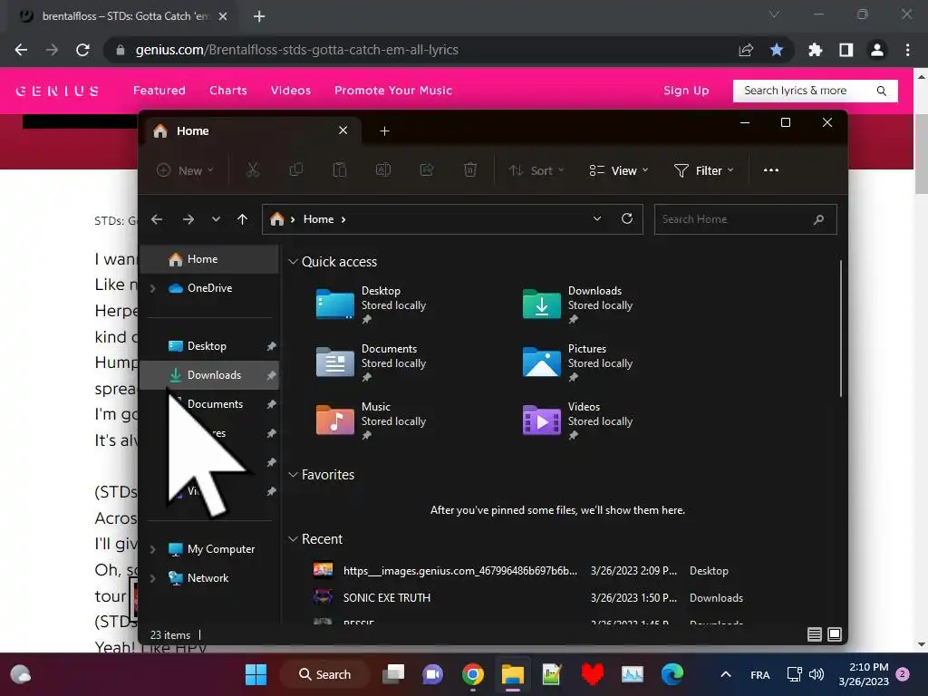This screenshot has width=928, height=696.
Task: Click the Copy icon in Explorer toolbar
Action: (296, 170)
